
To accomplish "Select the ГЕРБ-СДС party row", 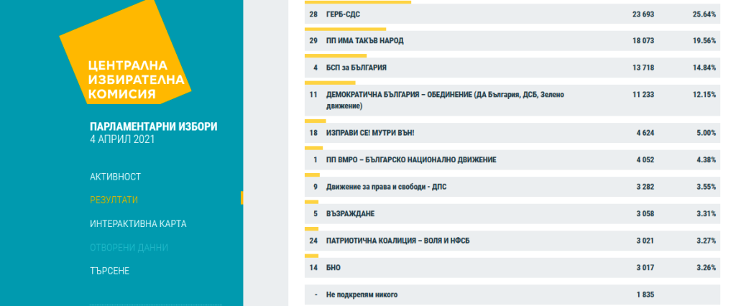I will point(512,14).
